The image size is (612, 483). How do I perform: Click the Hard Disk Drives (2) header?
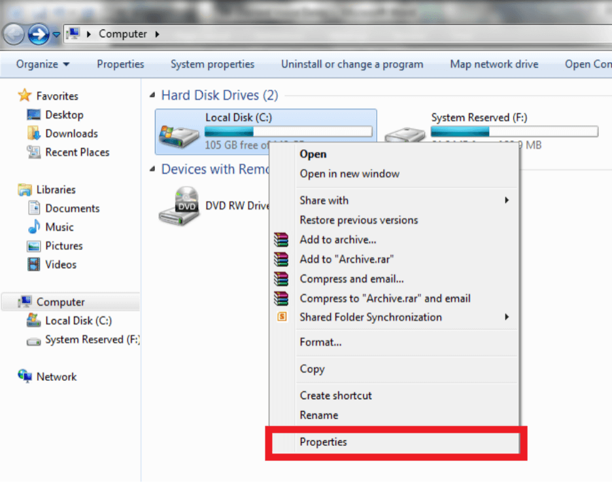(219, 96)
